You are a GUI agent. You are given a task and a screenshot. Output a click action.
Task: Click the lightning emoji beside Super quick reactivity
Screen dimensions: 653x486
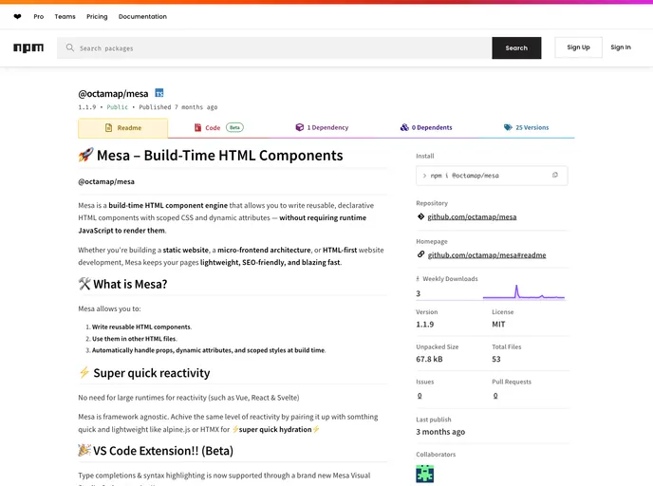click(x=84, y=372)
